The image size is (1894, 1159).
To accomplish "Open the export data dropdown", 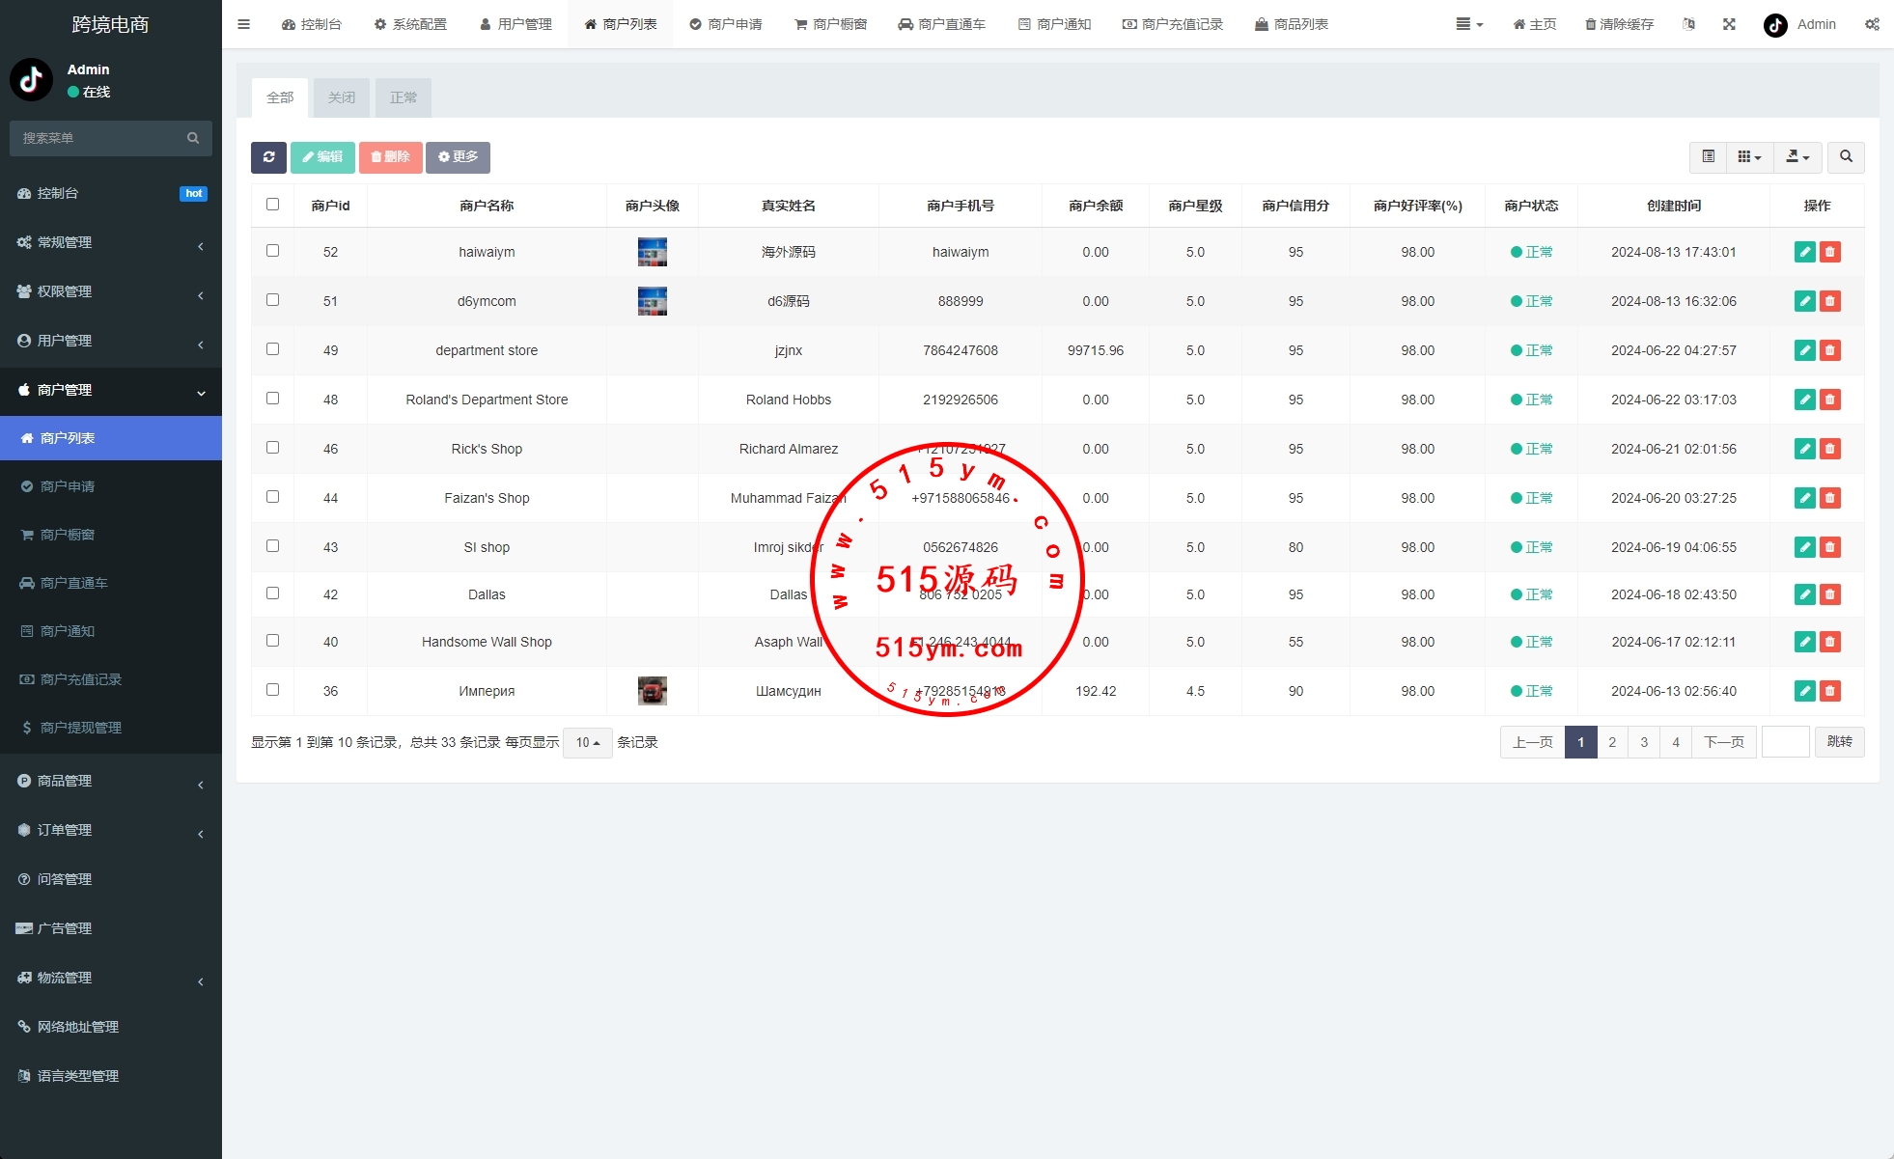I will tap(1797, 157).
